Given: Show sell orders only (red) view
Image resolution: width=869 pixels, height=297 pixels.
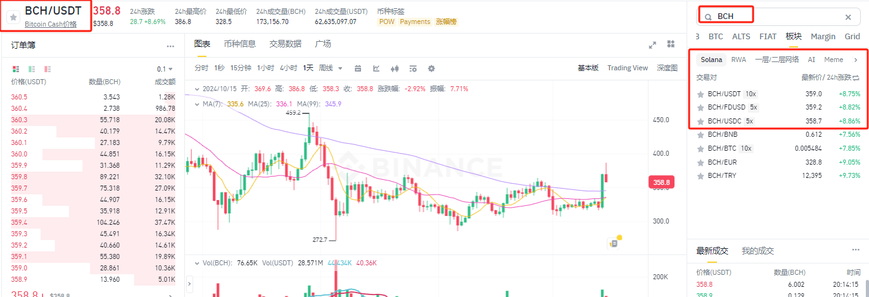Looking at the screenshot, I should (x=48, y=68).
